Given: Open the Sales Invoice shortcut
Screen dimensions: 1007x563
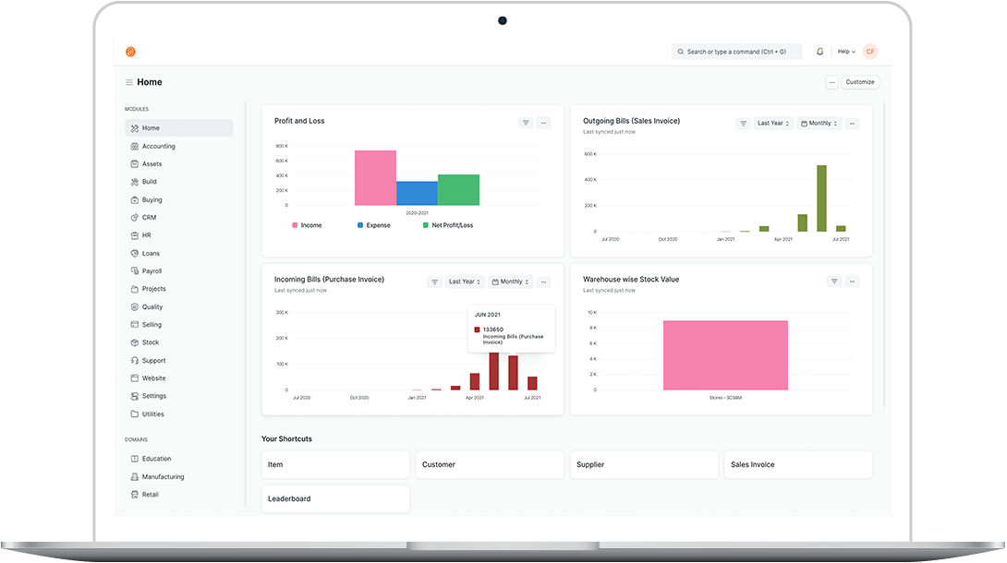Looking at the screenshot, I should (797, 465).
